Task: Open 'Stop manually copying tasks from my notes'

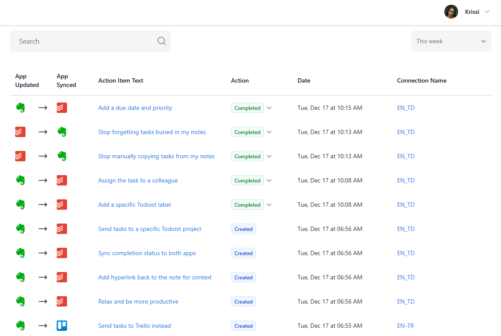Action: [x=156, y=156]
